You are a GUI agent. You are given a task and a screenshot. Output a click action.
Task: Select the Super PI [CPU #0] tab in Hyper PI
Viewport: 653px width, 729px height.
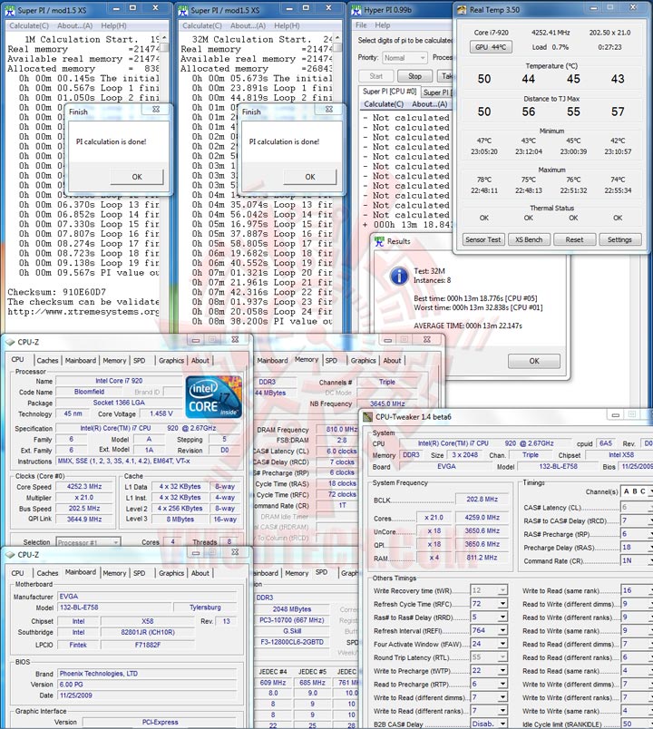[x=389, y=92]
